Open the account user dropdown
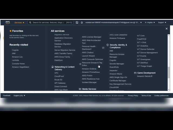 pos(114,22)
